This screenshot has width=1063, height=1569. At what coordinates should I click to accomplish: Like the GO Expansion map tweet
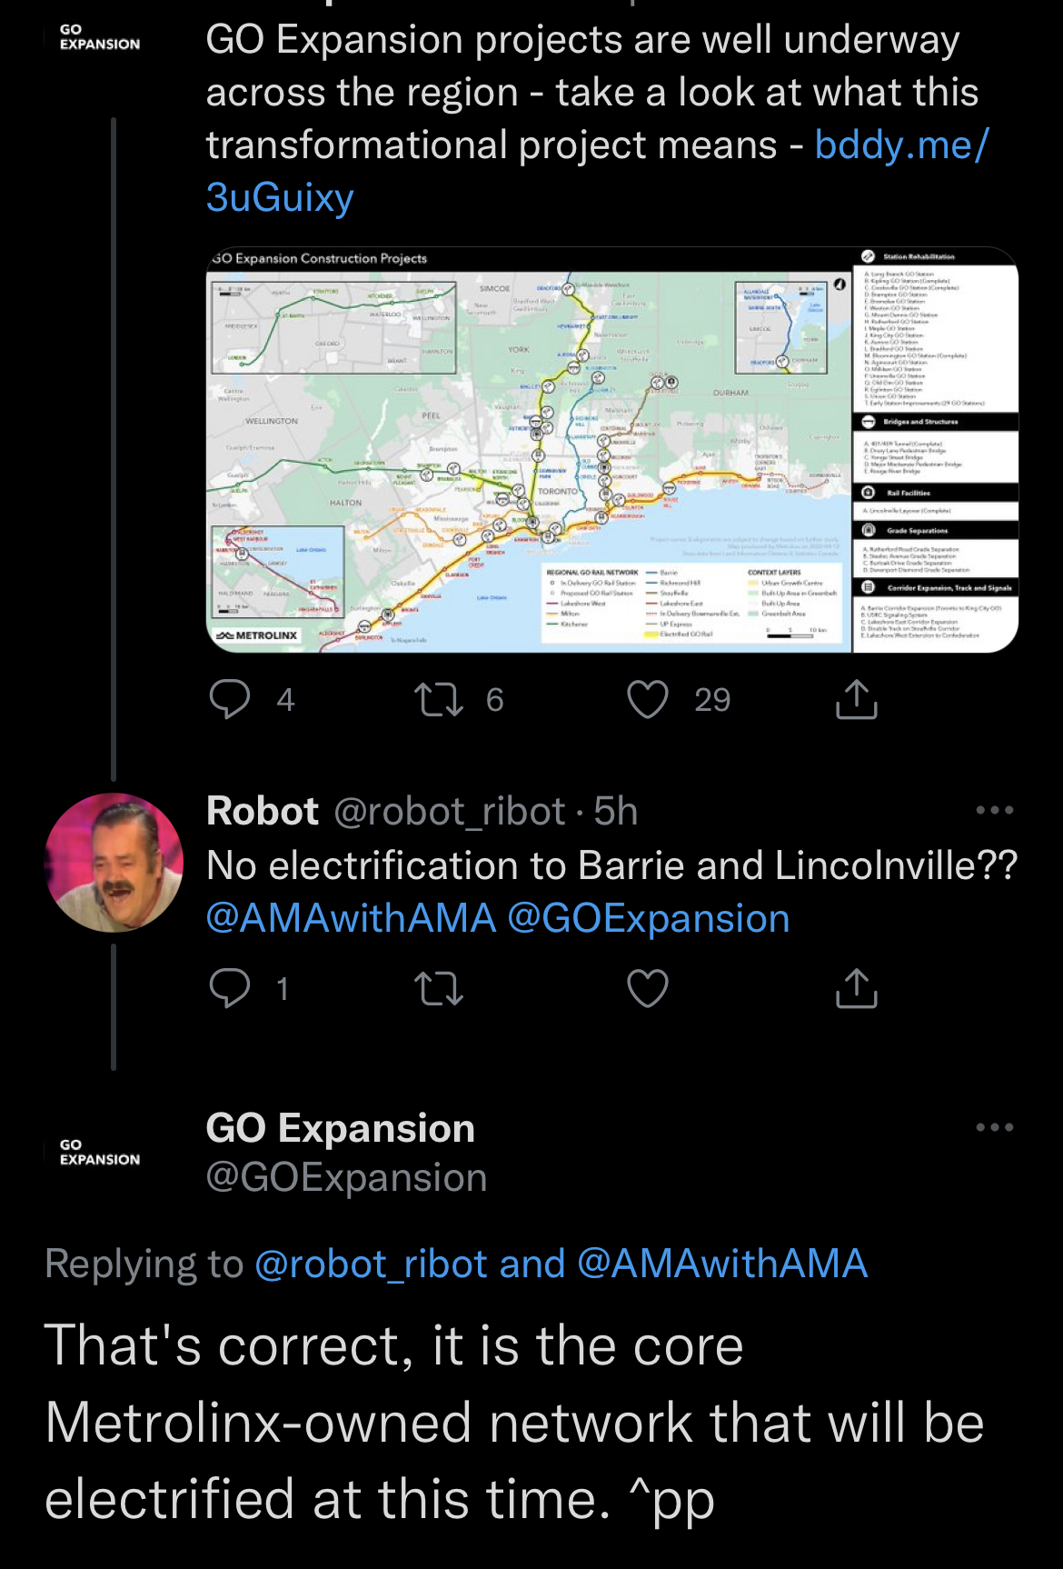pyautogui.click(x=648, y=699)
